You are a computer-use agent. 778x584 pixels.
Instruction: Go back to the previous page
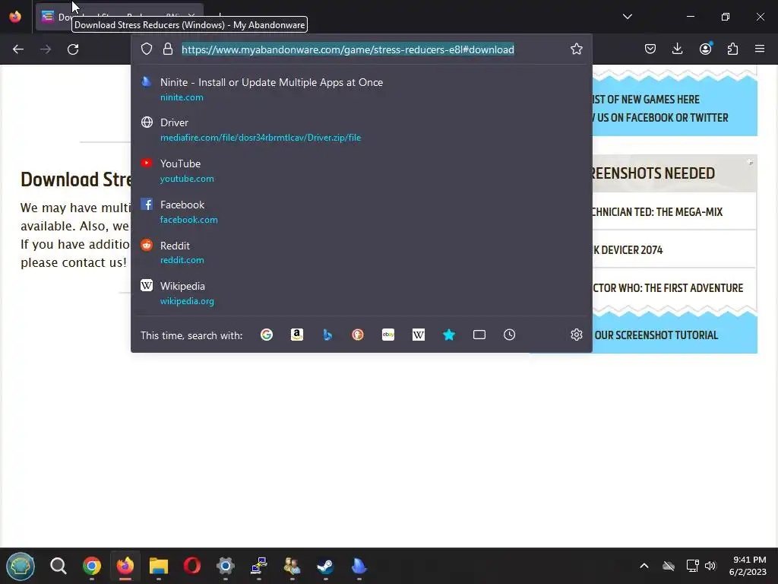coord(18,49)
